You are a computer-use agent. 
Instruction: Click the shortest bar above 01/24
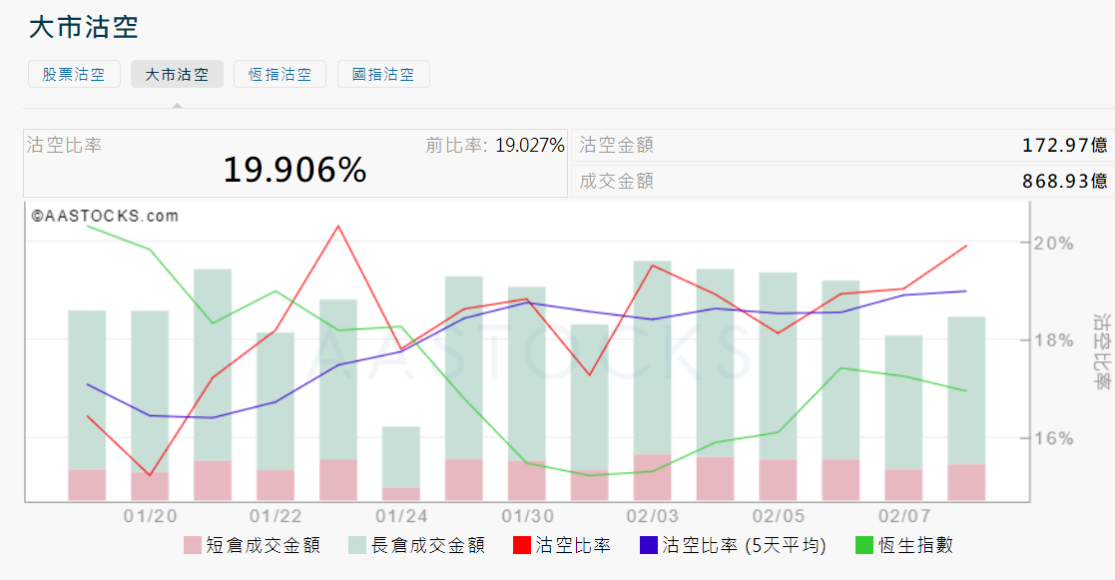(401, 459)
